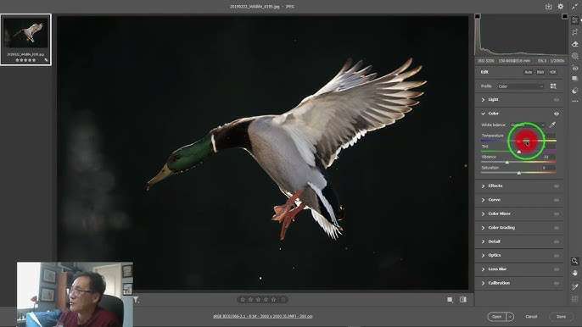Click the Open button
582x327 pixels.
(x=497, y=317)
